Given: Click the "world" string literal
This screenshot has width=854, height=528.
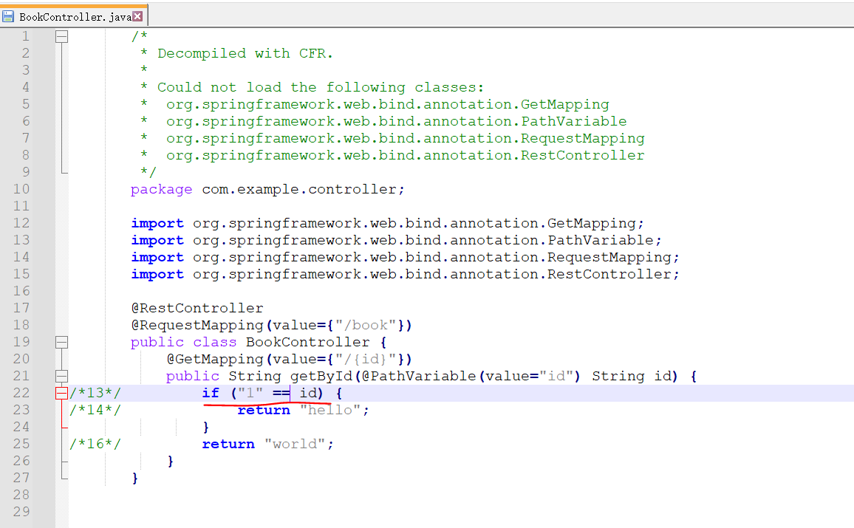Looking at the screenshot, I should click(x=295, y=444).
